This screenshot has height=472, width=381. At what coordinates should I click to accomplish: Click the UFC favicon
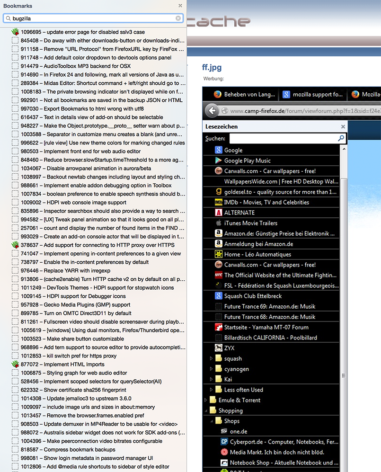pyautogui.click(x=219, y=275)
